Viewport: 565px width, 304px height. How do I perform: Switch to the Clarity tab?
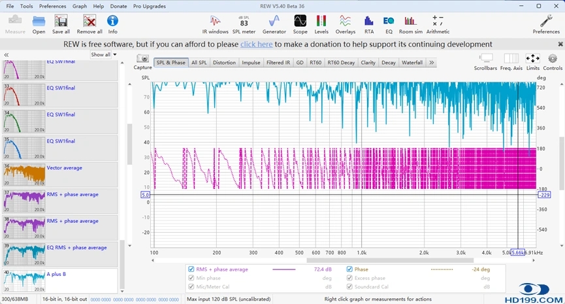point(368,62)
